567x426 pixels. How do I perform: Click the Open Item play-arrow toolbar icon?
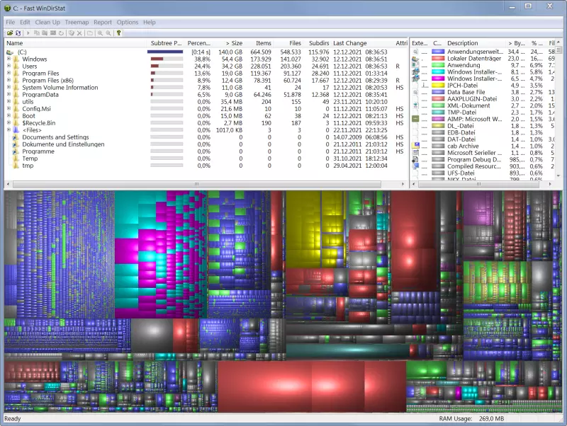click(x=28, y=33)
